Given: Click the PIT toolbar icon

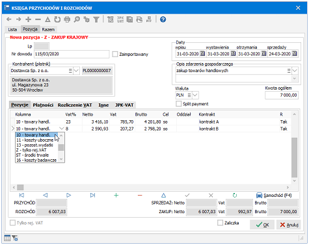Looking at the screenshot, I should coord(149,19).
